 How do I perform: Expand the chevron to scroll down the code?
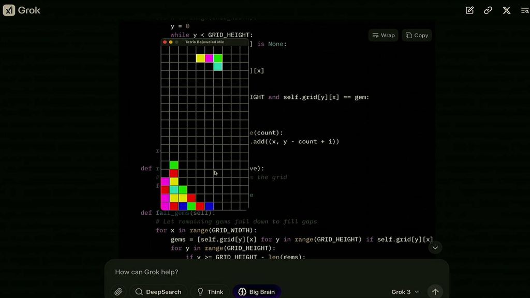point(435,247)
